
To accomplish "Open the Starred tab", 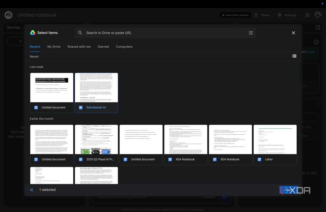I will coord(103,46).
